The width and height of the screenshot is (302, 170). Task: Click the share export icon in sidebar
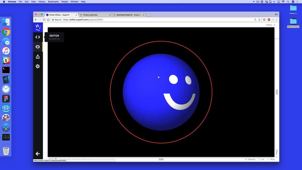38,57
